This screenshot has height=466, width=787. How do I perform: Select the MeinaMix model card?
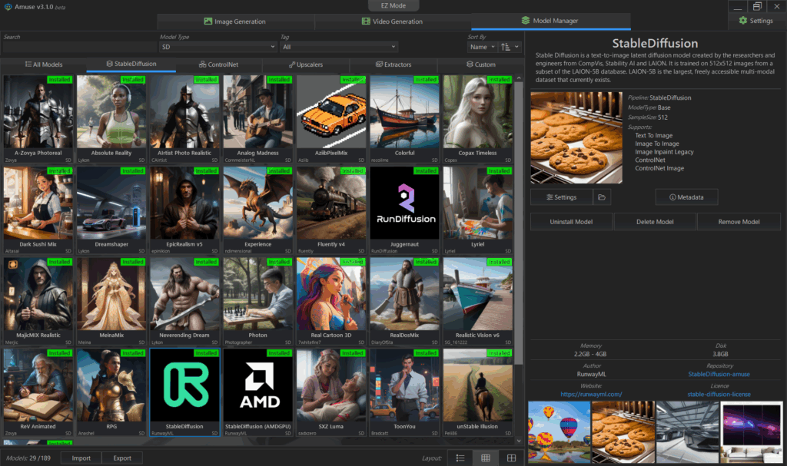coord(111,302)
